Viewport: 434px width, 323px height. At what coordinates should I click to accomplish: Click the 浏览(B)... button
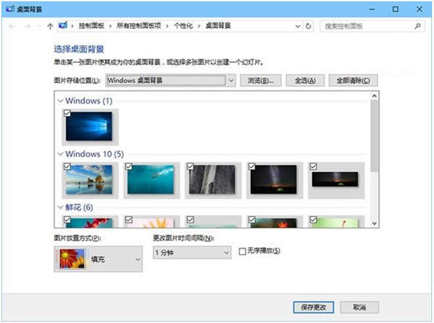pyautogui.click(x=261, y=81)
